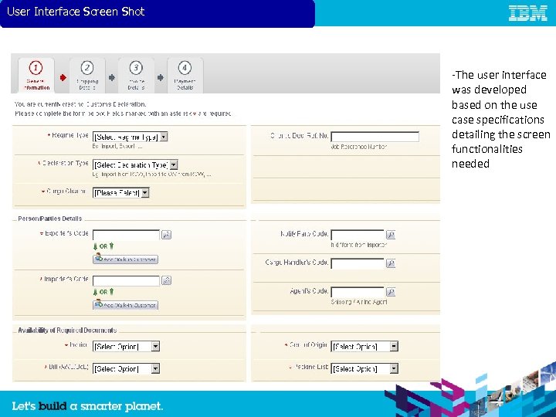Open the Regime Type dropdown
Screen dimensions: 556x417
tap(131, 137)
